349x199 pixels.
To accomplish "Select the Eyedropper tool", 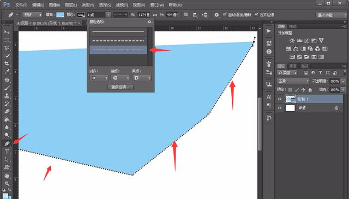I will [7, 71].
